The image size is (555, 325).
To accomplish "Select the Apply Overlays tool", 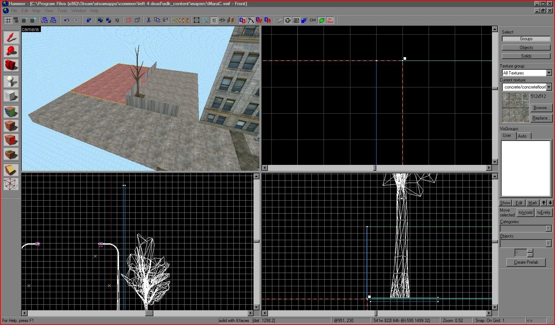I will point(11,154).
